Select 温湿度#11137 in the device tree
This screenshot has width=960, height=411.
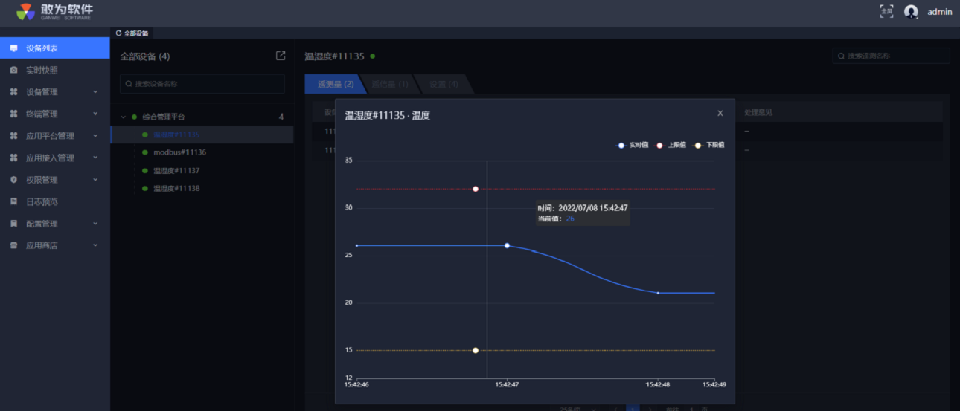click(176, 171)
